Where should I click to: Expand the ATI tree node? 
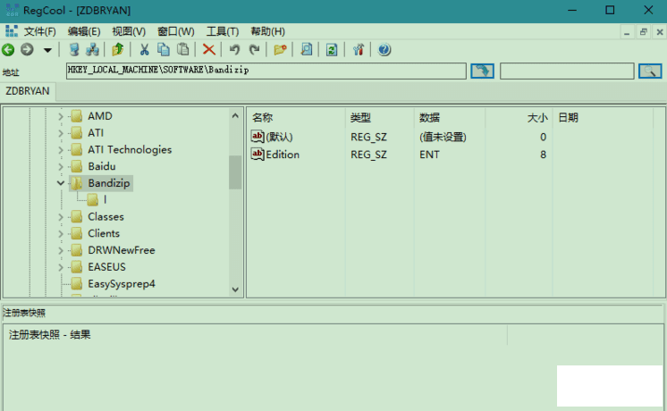click(61, 133)
